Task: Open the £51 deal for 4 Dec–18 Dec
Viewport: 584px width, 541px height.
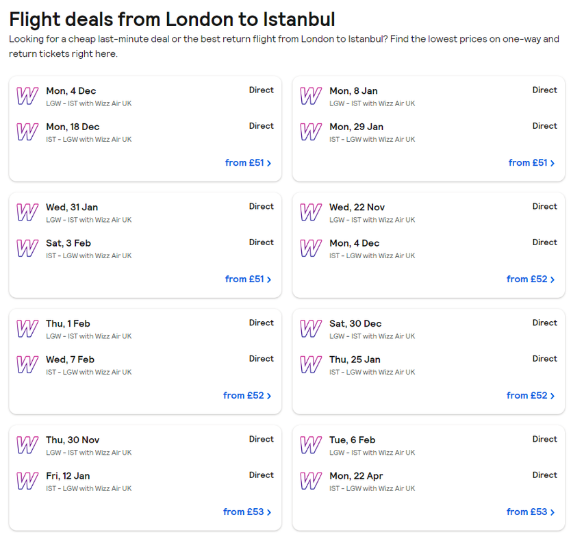Action: [x=248, y=163]
